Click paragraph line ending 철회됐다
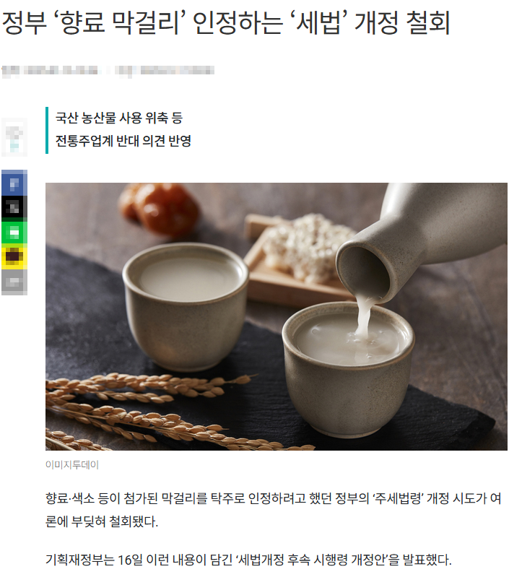 pyautogui.click(x=102, y=521)
